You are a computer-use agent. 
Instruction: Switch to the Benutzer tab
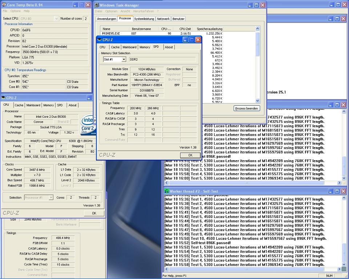tap(178, 19)
